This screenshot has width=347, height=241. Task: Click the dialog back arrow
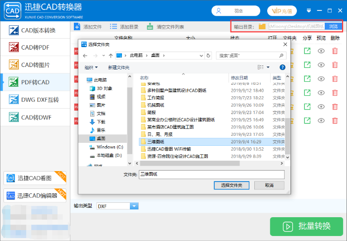tap(85, 56)
